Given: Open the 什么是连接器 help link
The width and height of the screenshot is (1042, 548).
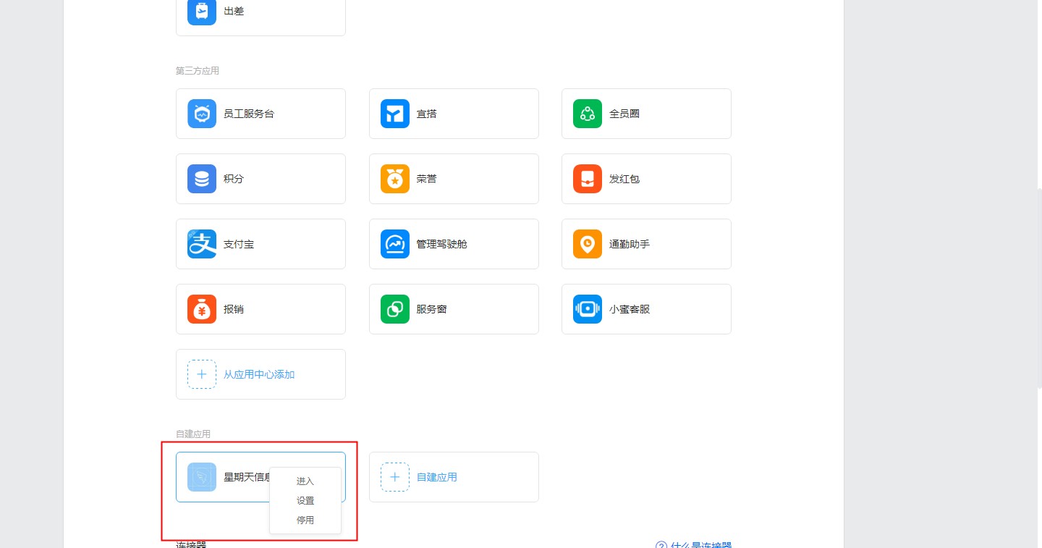Looking at the screenshot, I should [x=700, y=545].
